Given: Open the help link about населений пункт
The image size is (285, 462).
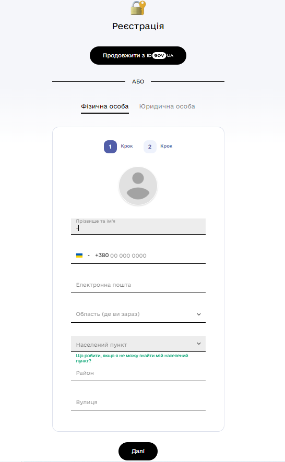Looking at the screenshot, I should coord(132,358).
